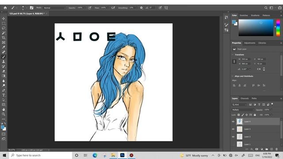The width and height of the screenshot is (283, 159).
Task: Switch to the Paths tab
Action: click(x=254, y=98)
